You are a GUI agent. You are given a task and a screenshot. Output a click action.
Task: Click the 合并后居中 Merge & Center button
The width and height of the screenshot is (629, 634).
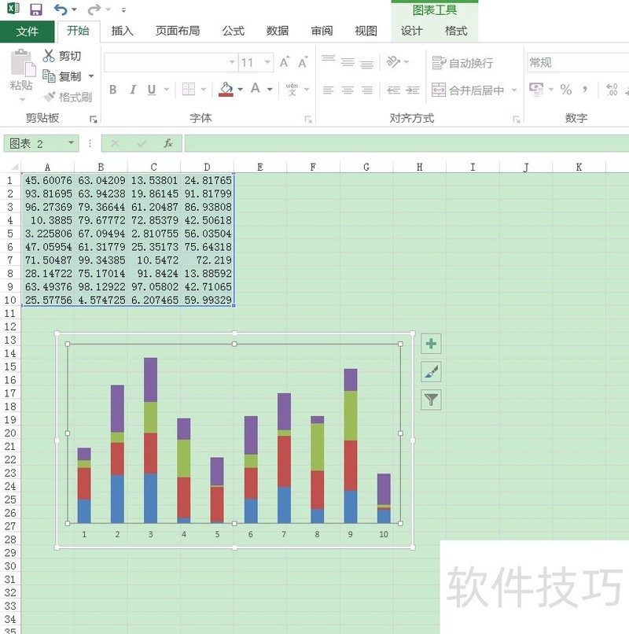click(x=469, y=90)
